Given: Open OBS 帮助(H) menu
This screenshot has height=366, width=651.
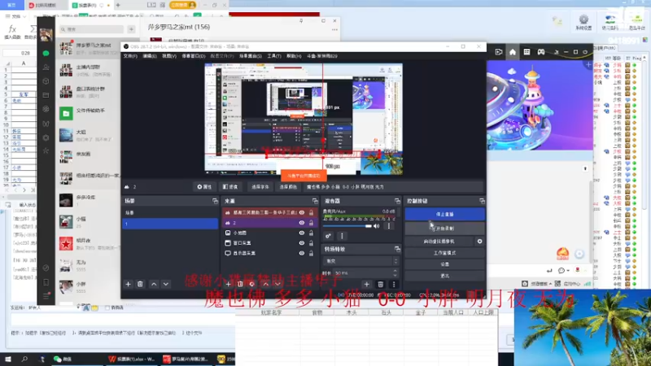Looking at the screenshot, I should coord(294,56).
